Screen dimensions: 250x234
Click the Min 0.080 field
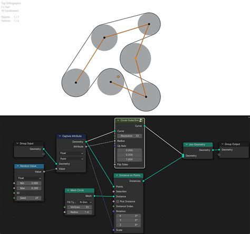[x=29, y=183]
